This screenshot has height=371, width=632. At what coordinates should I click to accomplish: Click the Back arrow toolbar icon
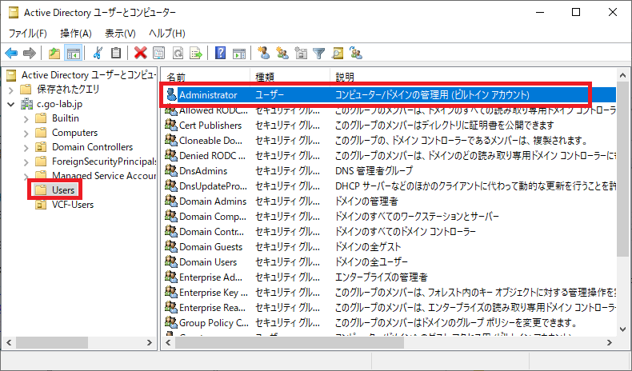(11, 53)
